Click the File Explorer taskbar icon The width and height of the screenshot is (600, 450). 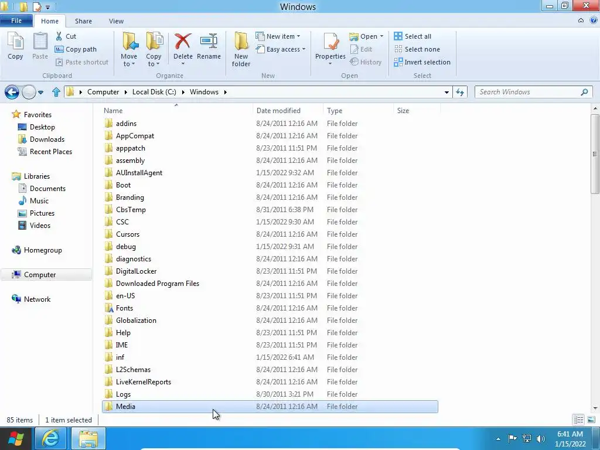pos(89,438)
